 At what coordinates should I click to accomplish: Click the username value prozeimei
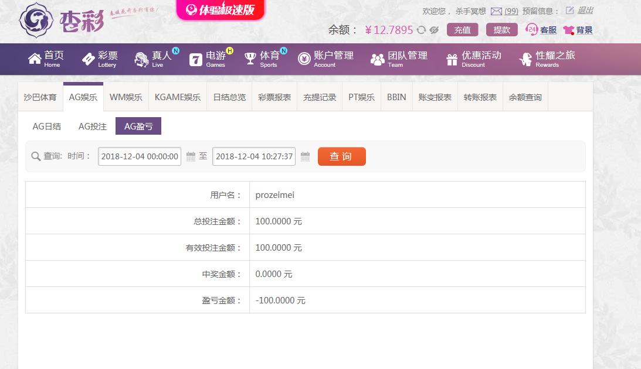[274, 195]
